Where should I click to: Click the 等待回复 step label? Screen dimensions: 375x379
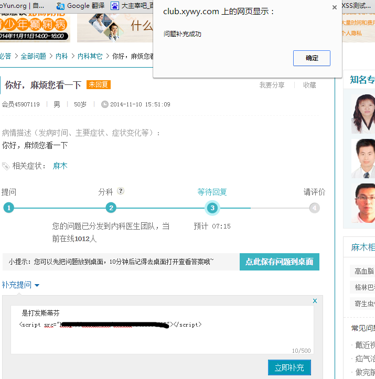pyautogui.click(x=212, y=192)
